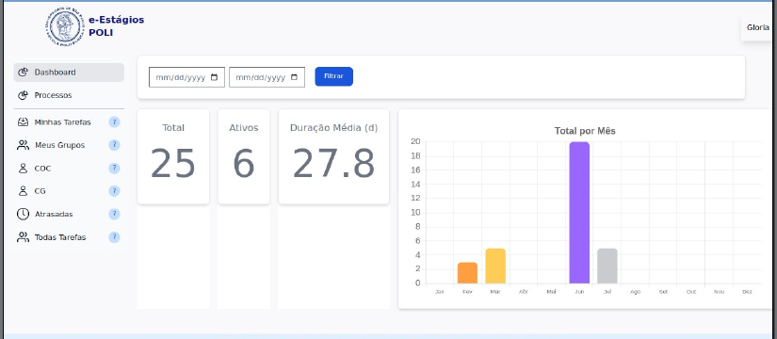This screenshot has width=777, height=339.
Task: Open calendar picker in second date field
Action: [x=294, y=77]
